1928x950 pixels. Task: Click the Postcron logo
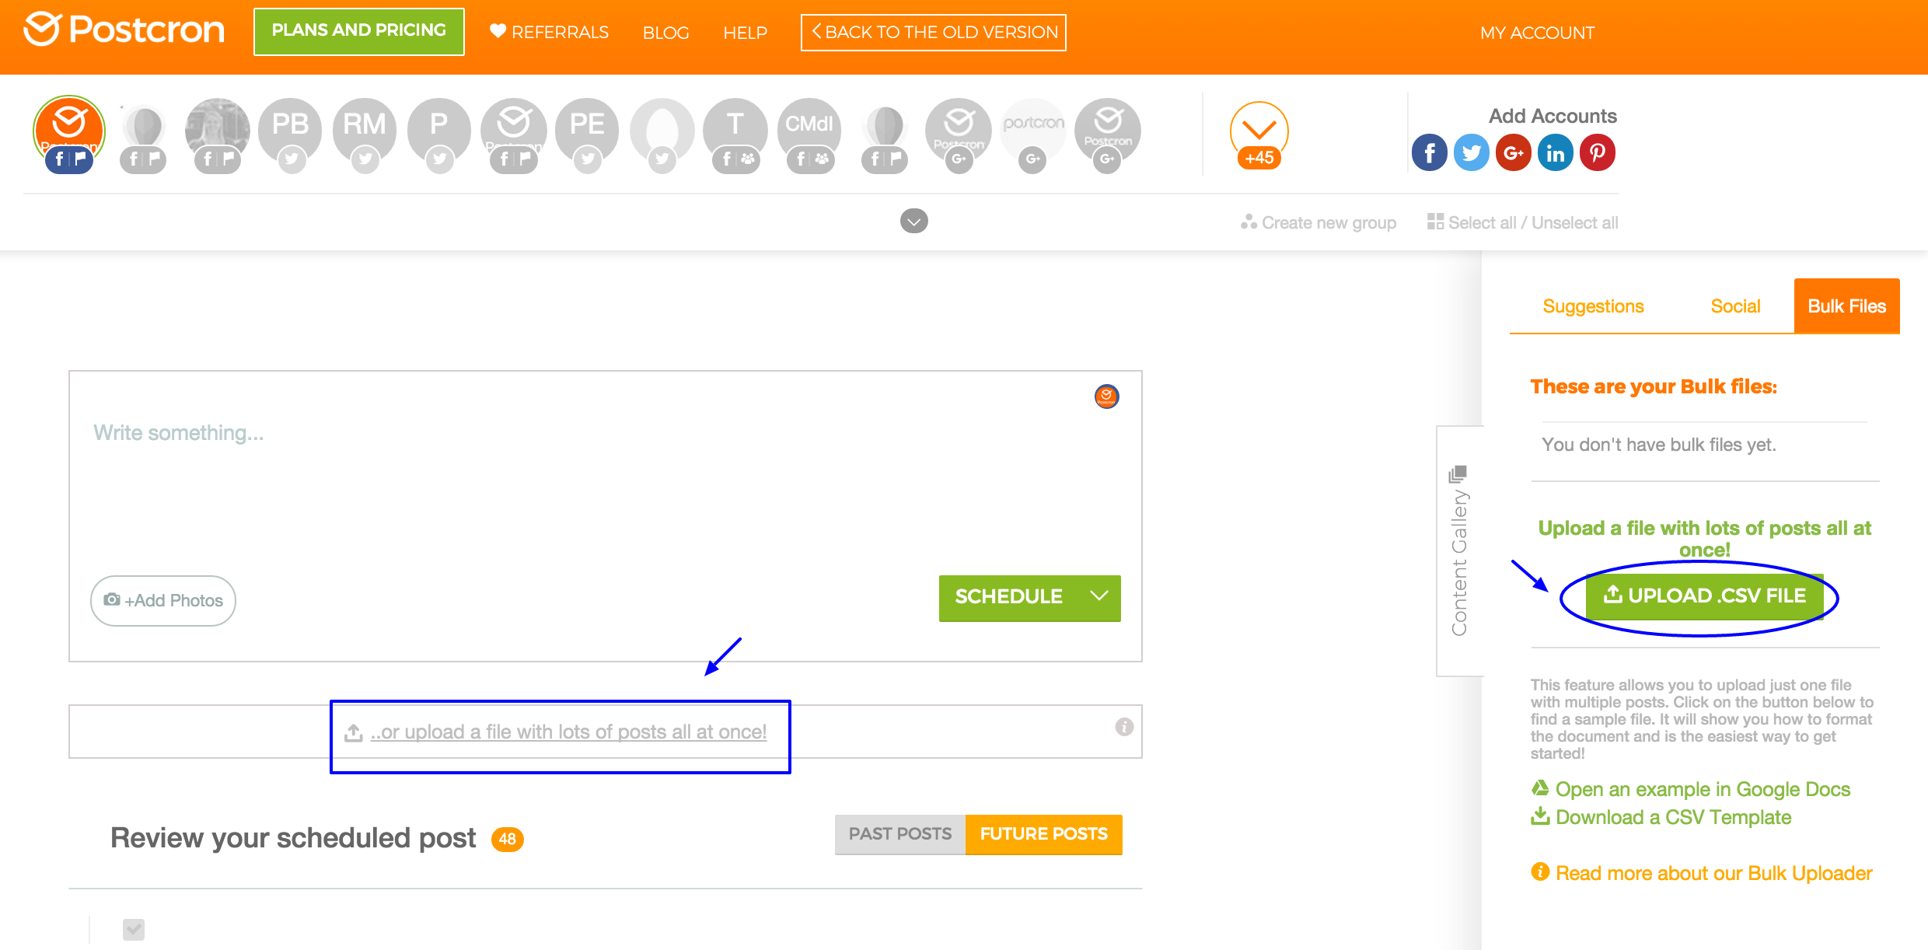coord(124,30)
